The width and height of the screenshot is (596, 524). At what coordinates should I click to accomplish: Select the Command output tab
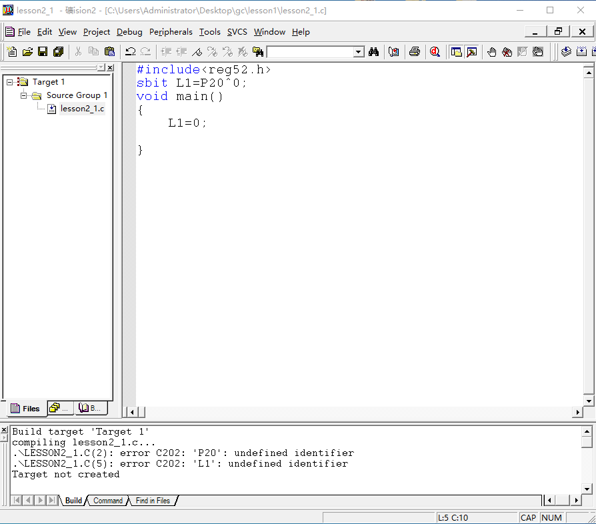pos(108,501)
